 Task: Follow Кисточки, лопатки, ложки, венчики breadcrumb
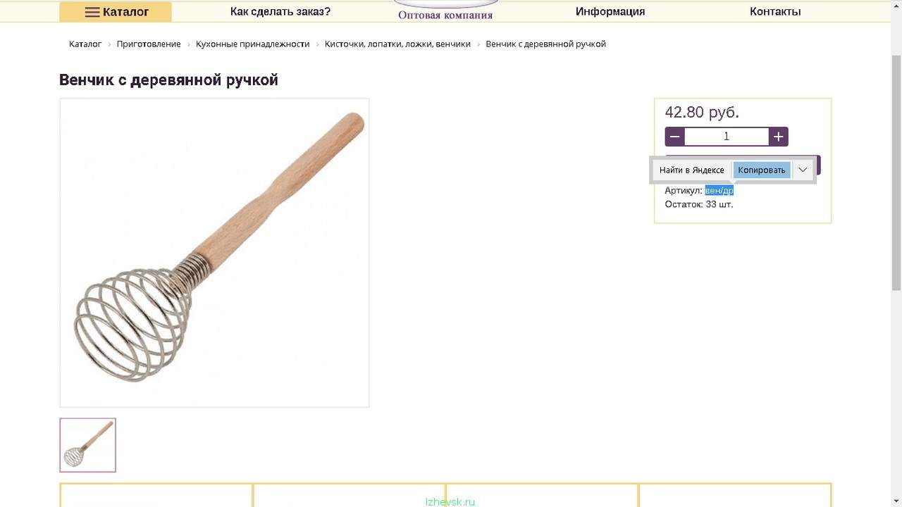click(397, 44)
